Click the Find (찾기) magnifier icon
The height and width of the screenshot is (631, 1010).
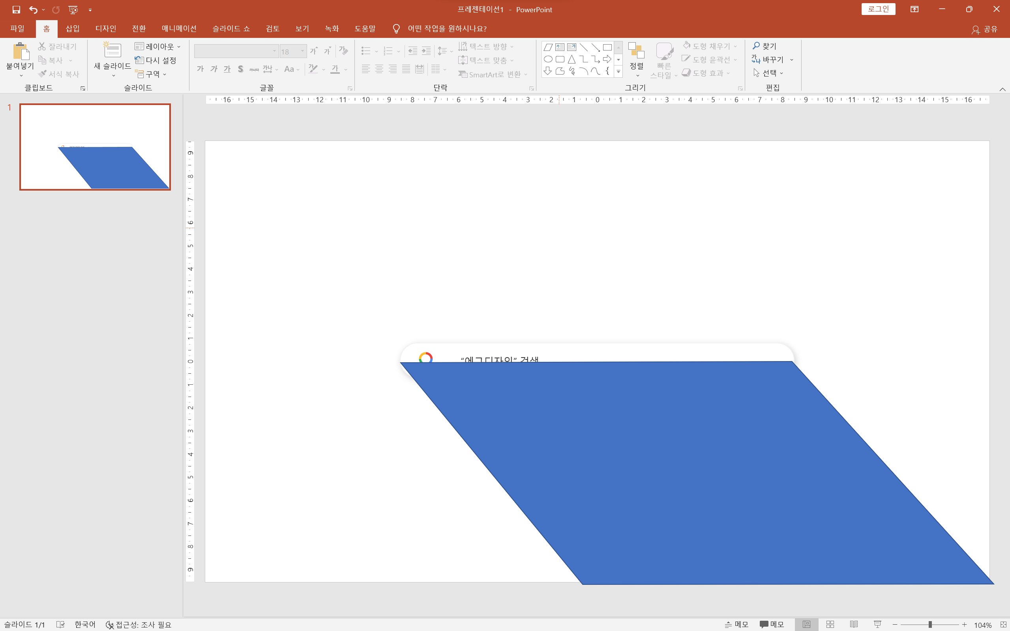click(x=756, y=46)
